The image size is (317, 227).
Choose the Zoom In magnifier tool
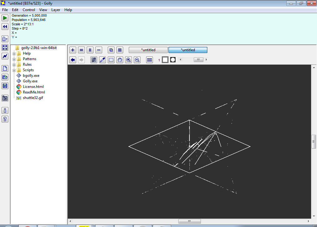[128, 60]
